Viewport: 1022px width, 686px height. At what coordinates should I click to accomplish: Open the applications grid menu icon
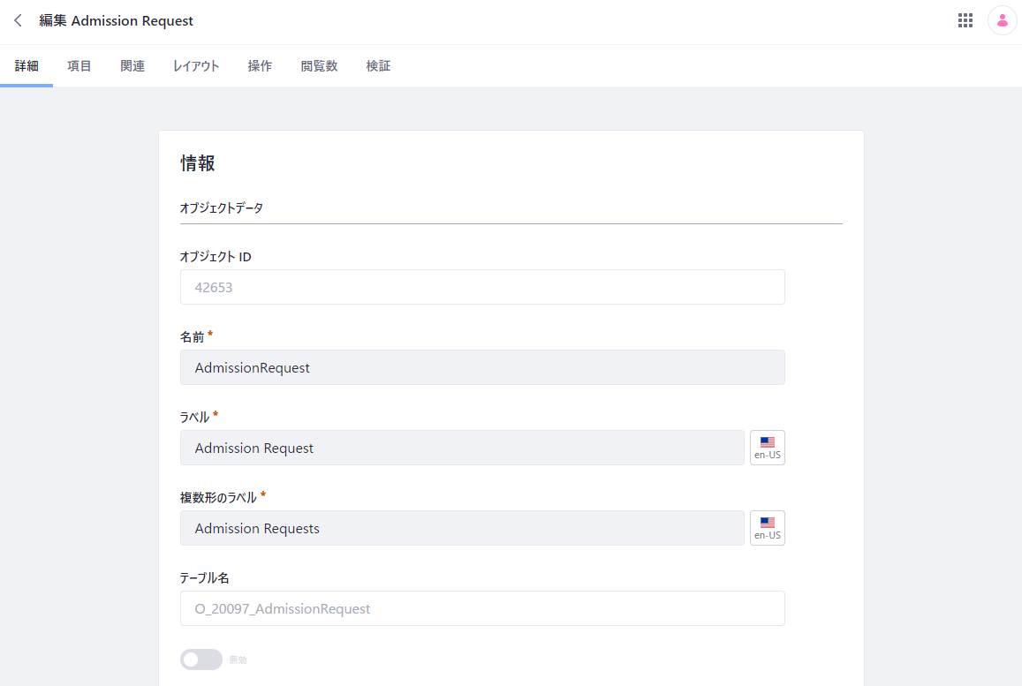965,21
